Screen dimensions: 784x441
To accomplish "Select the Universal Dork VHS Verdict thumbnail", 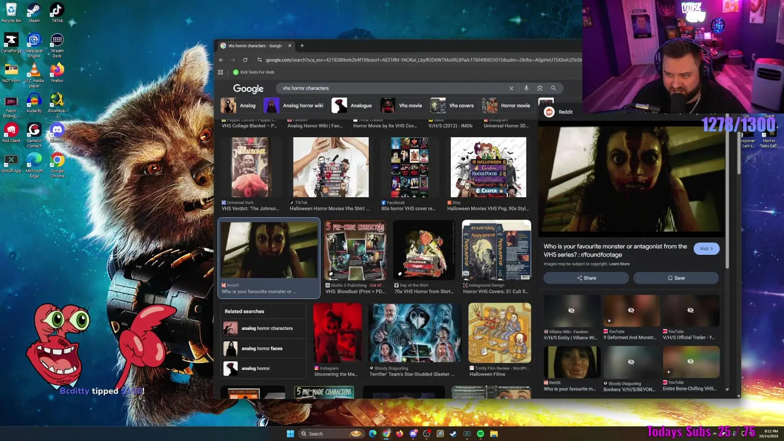I will pos(250,167).
